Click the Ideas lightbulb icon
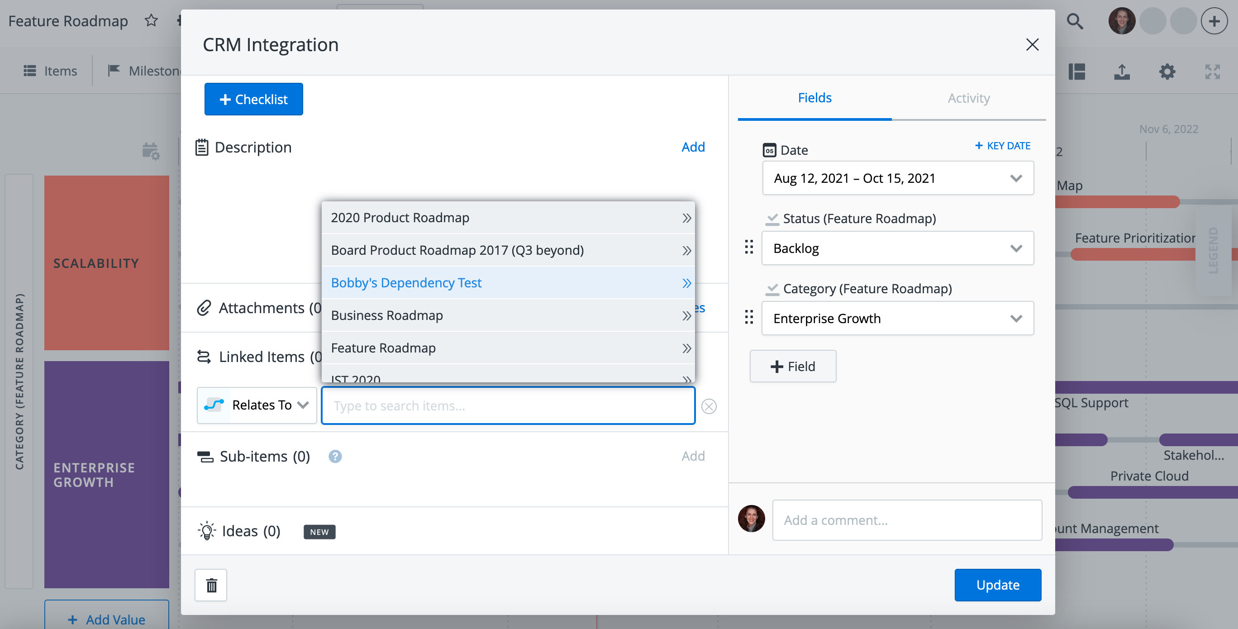The height and width of the screenshot is (629, 1238). click(207, 531)
